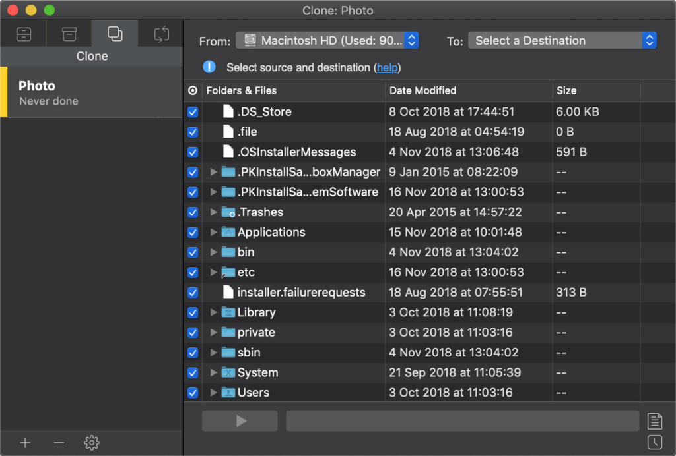Image resolution: width=676 pixels, height=456 pixels.
Task: Uncheck the .DS_Store file checkbox
Action: point(192,112)
